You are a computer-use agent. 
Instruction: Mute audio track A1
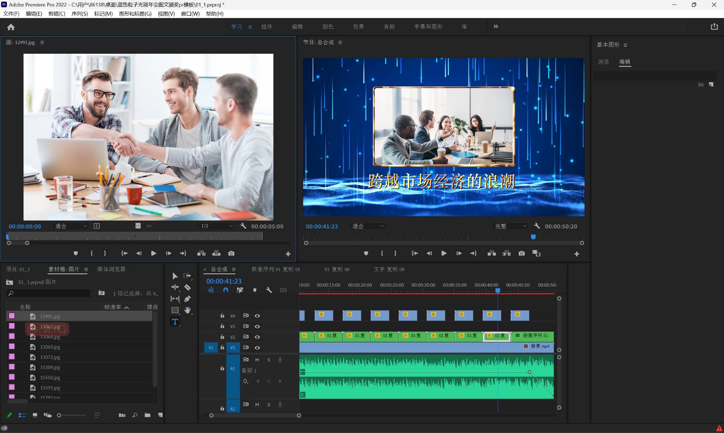tap(257, 360)
